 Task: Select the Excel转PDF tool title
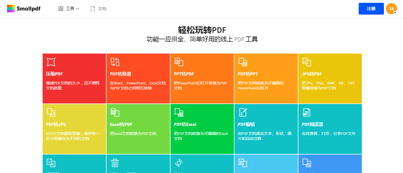click(121, 124)
